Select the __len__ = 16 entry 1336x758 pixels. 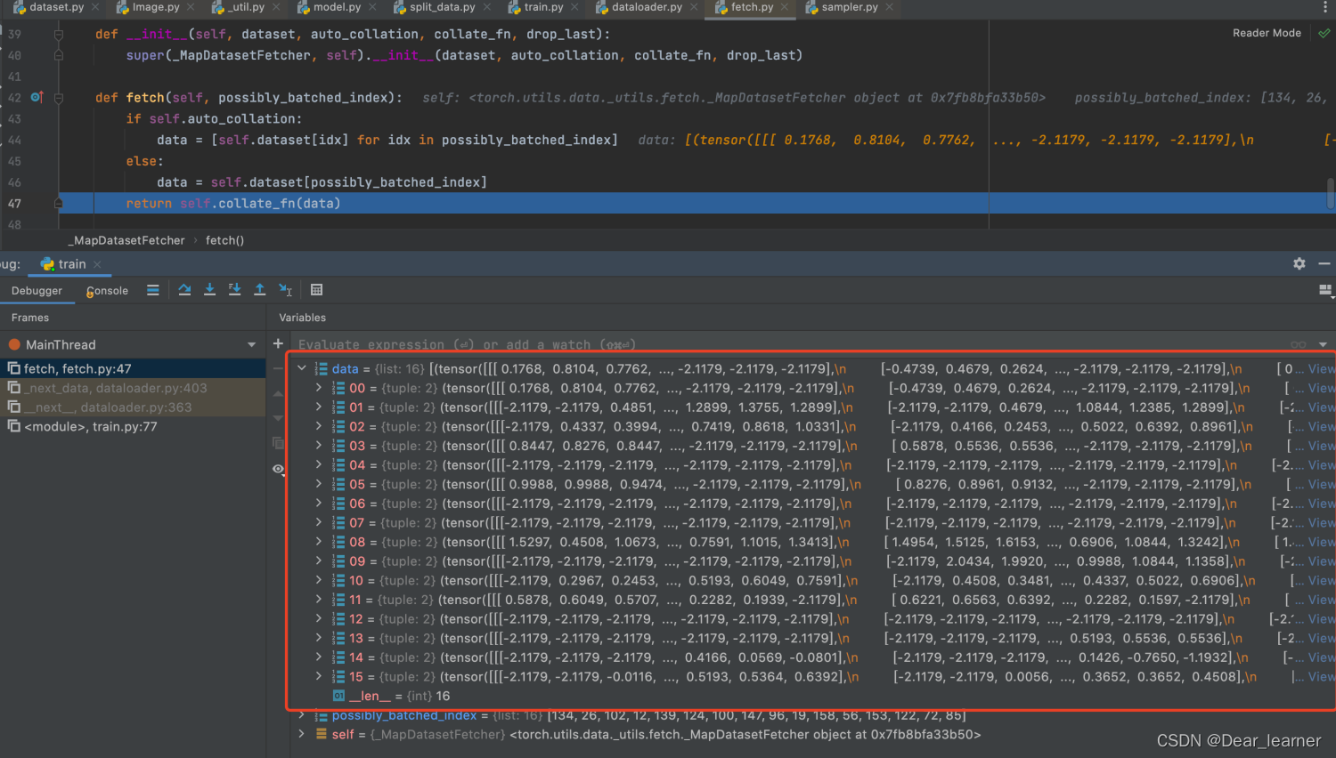click(x=391, y=697)
